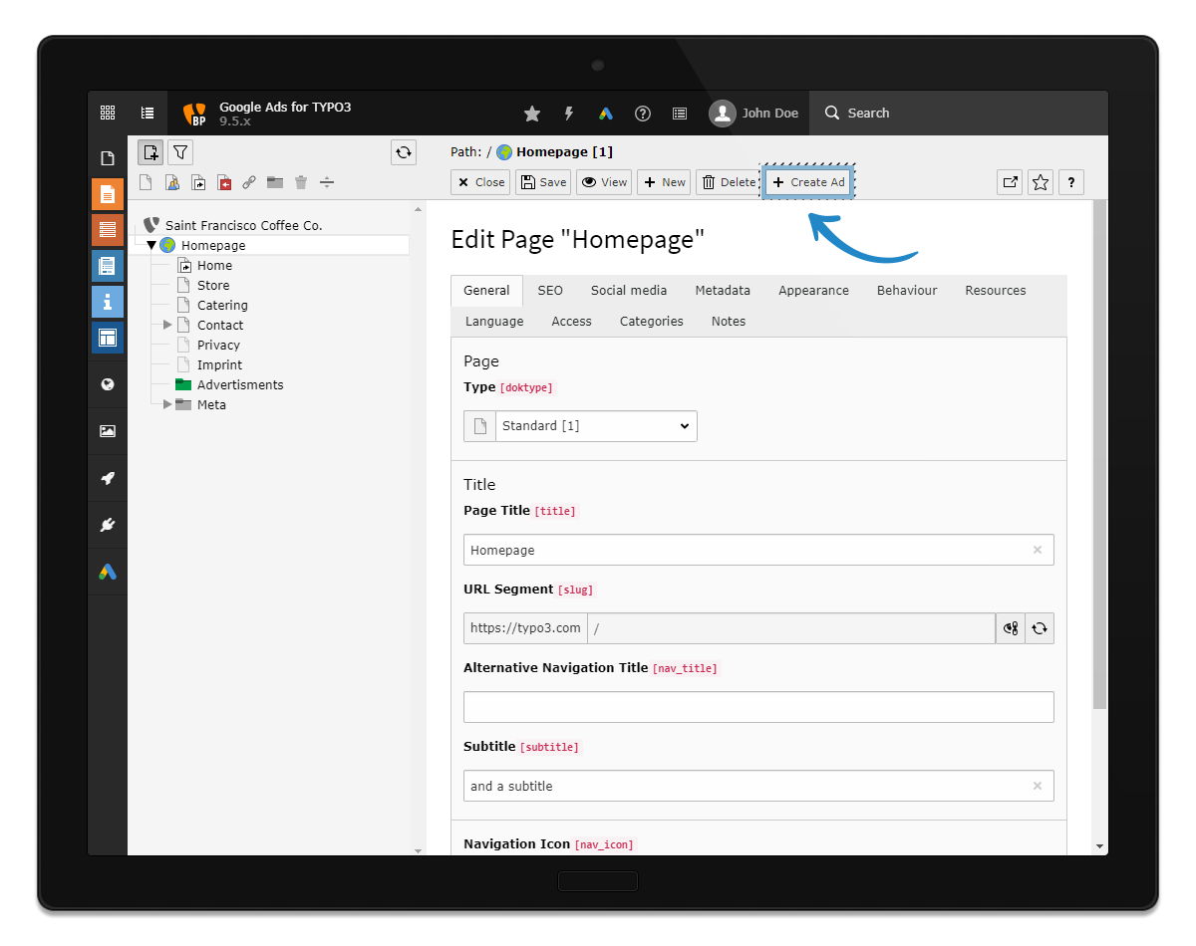The width and height of the screenshot is (1196, 946).
Task: Focus the Search field
Action: tap(959, 114)
